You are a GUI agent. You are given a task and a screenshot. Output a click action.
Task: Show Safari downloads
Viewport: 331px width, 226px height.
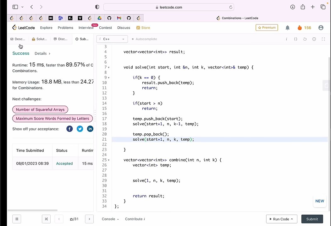coord(293,7)
